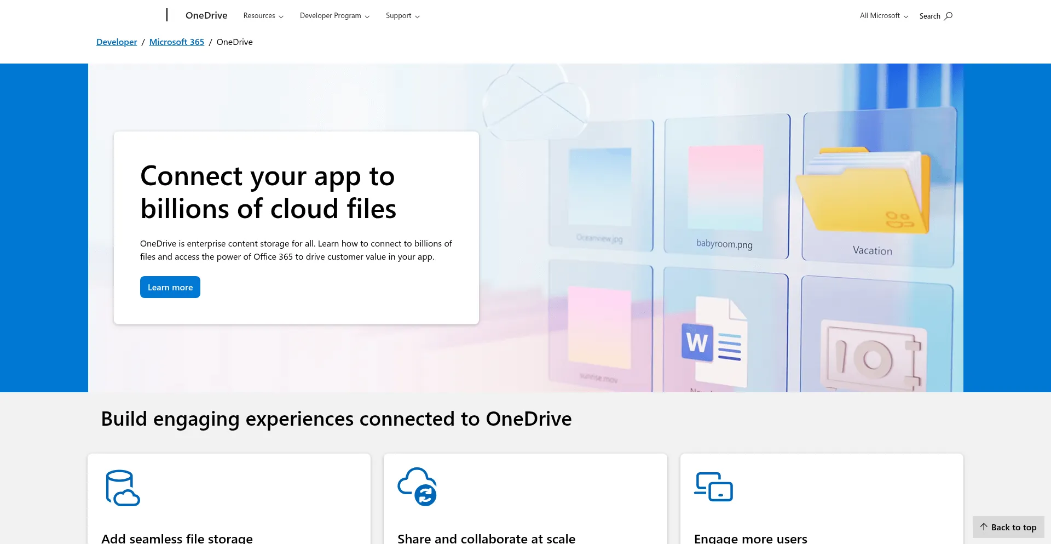The width and height of the screenshot is (1051, 544).
Task: Click the cloud sharing icon above collaborate card
Action: [x=418, y=487]
